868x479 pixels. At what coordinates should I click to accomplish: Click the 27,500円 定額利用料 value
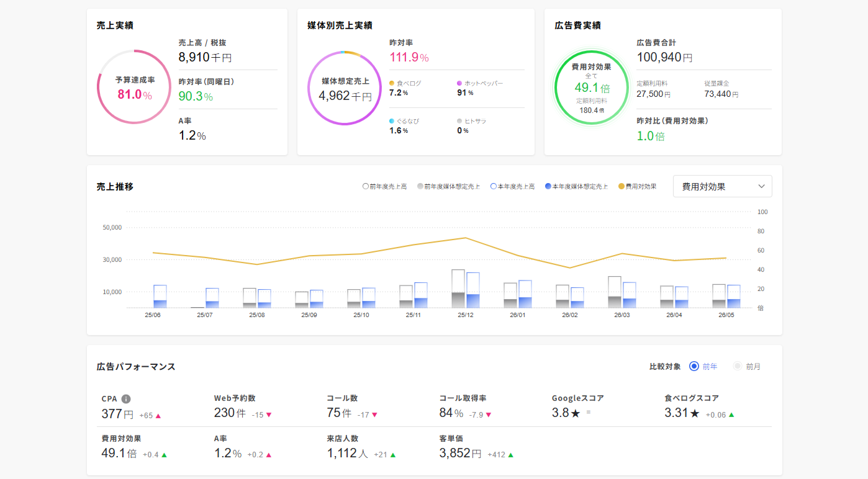(x=653, y=94)
